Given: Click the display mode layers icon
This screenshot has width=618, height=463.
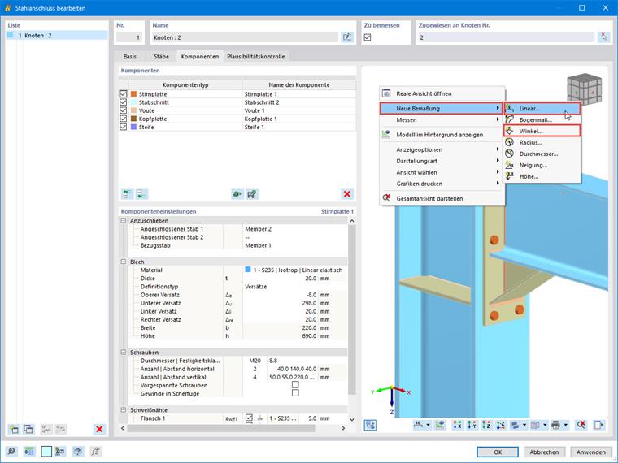Looking at the screenshot, I should [515, 425].
